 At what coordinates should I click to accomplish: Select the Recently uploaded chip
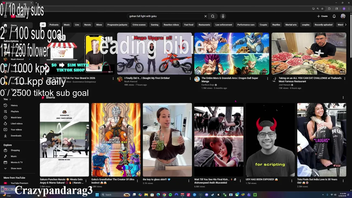point(323,25)
